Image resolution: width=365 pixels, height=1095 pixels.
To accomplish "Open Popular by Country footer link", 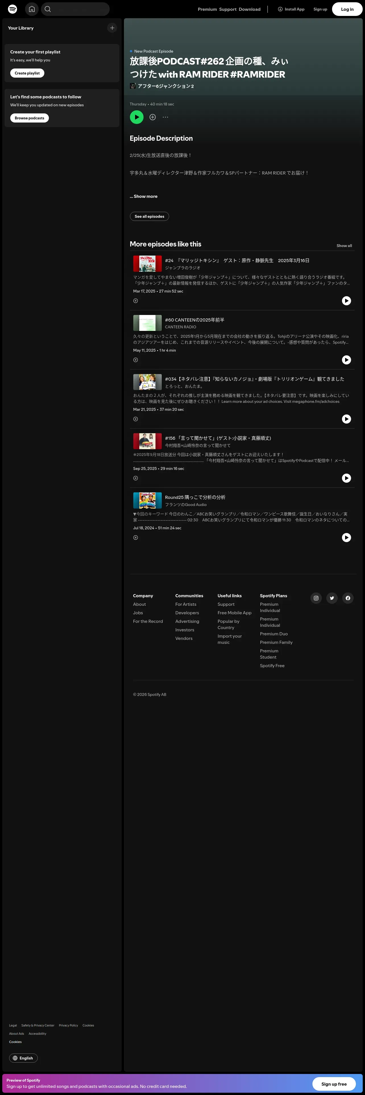I will [x=229, y=625].
